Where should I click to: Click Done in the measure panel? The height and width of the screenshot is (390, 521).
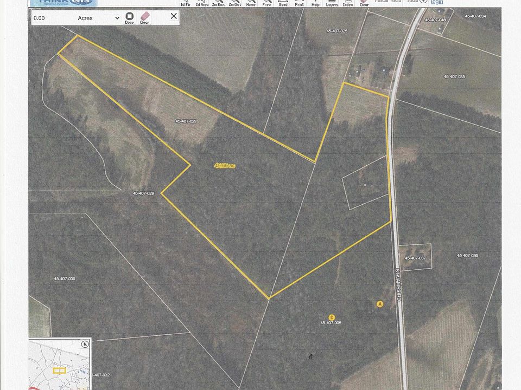coord(129,18)
